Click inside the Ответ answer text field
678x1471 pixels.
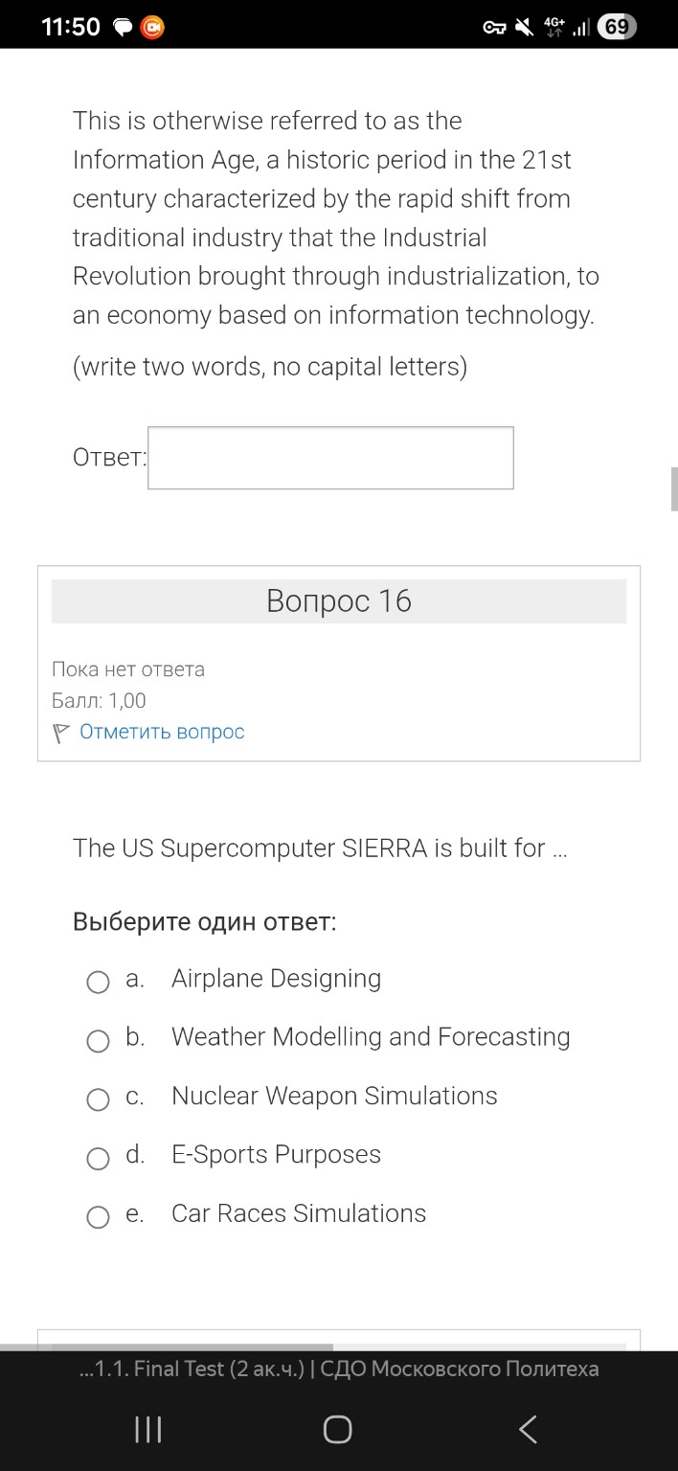[x=329, y=457]
